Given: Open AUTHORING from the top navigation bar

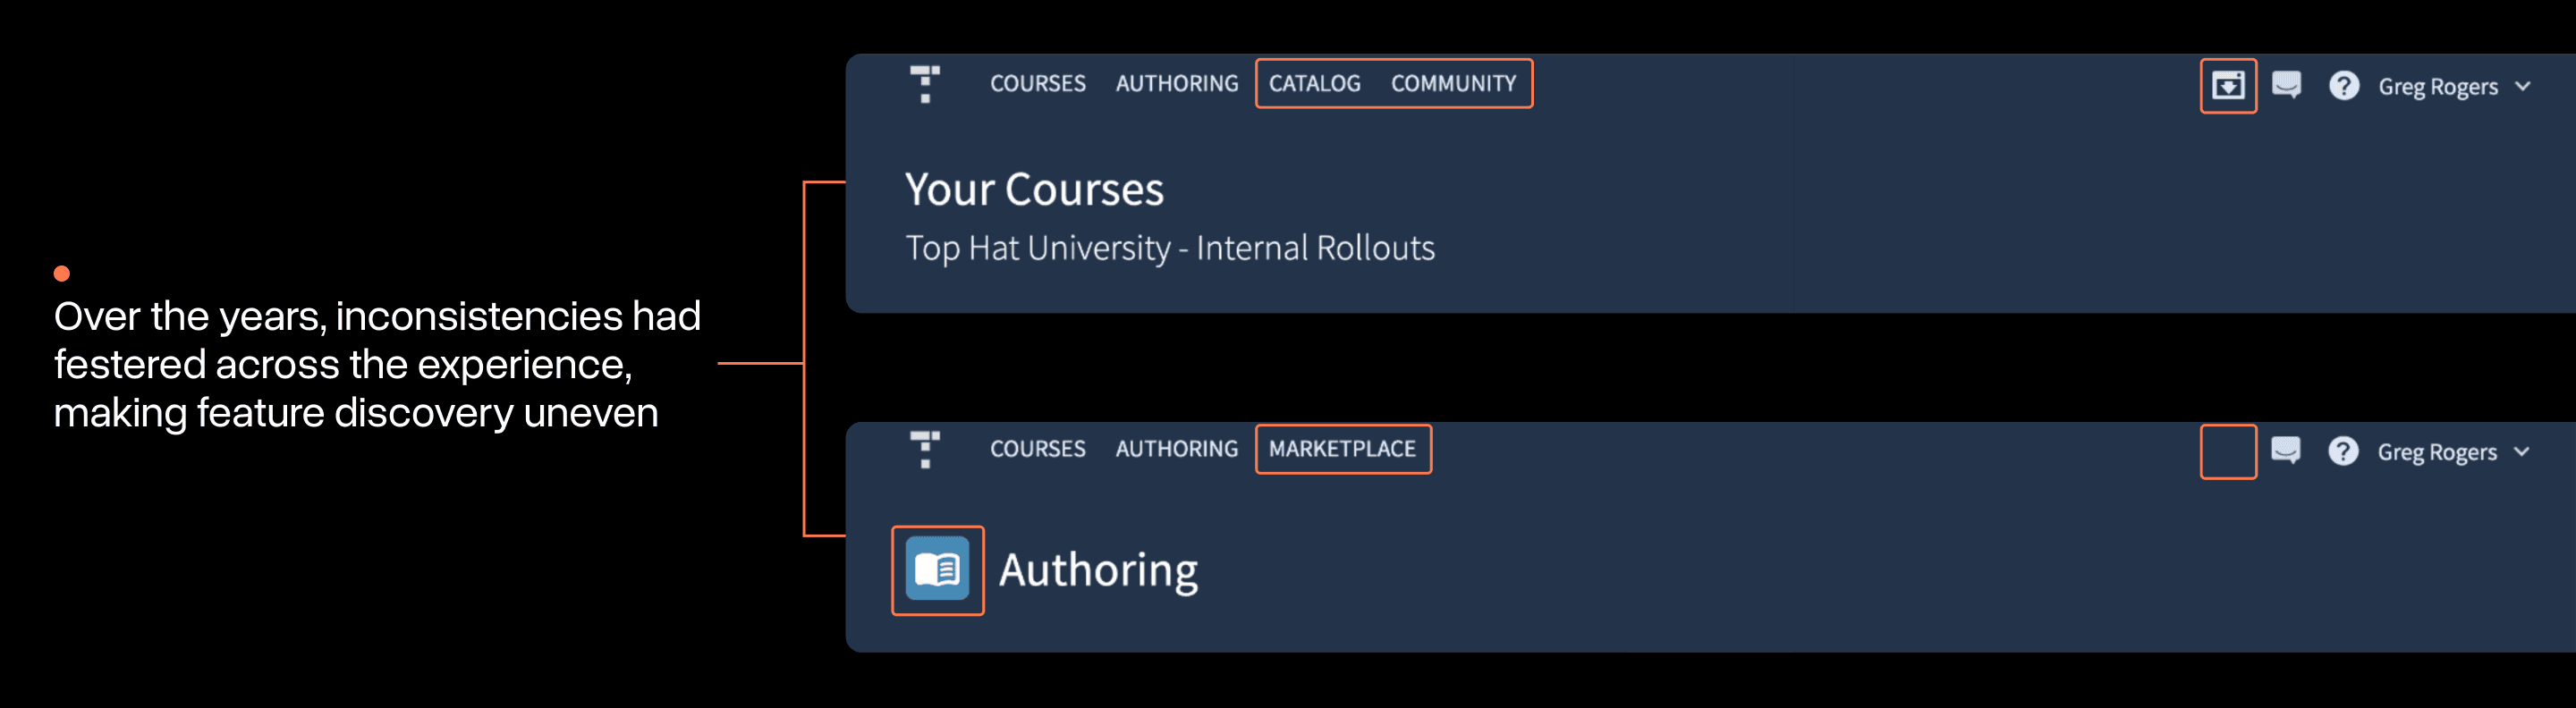Looking at the screenshot, I should click(1176, 84).
